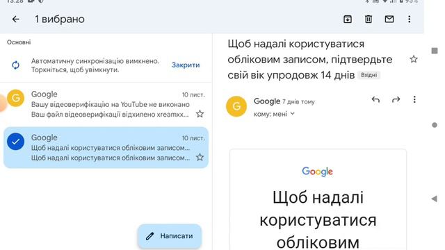This screenshot has width=445, height=250.
Task: Open message options three-dot menu
Action: [x=414, y=99]
